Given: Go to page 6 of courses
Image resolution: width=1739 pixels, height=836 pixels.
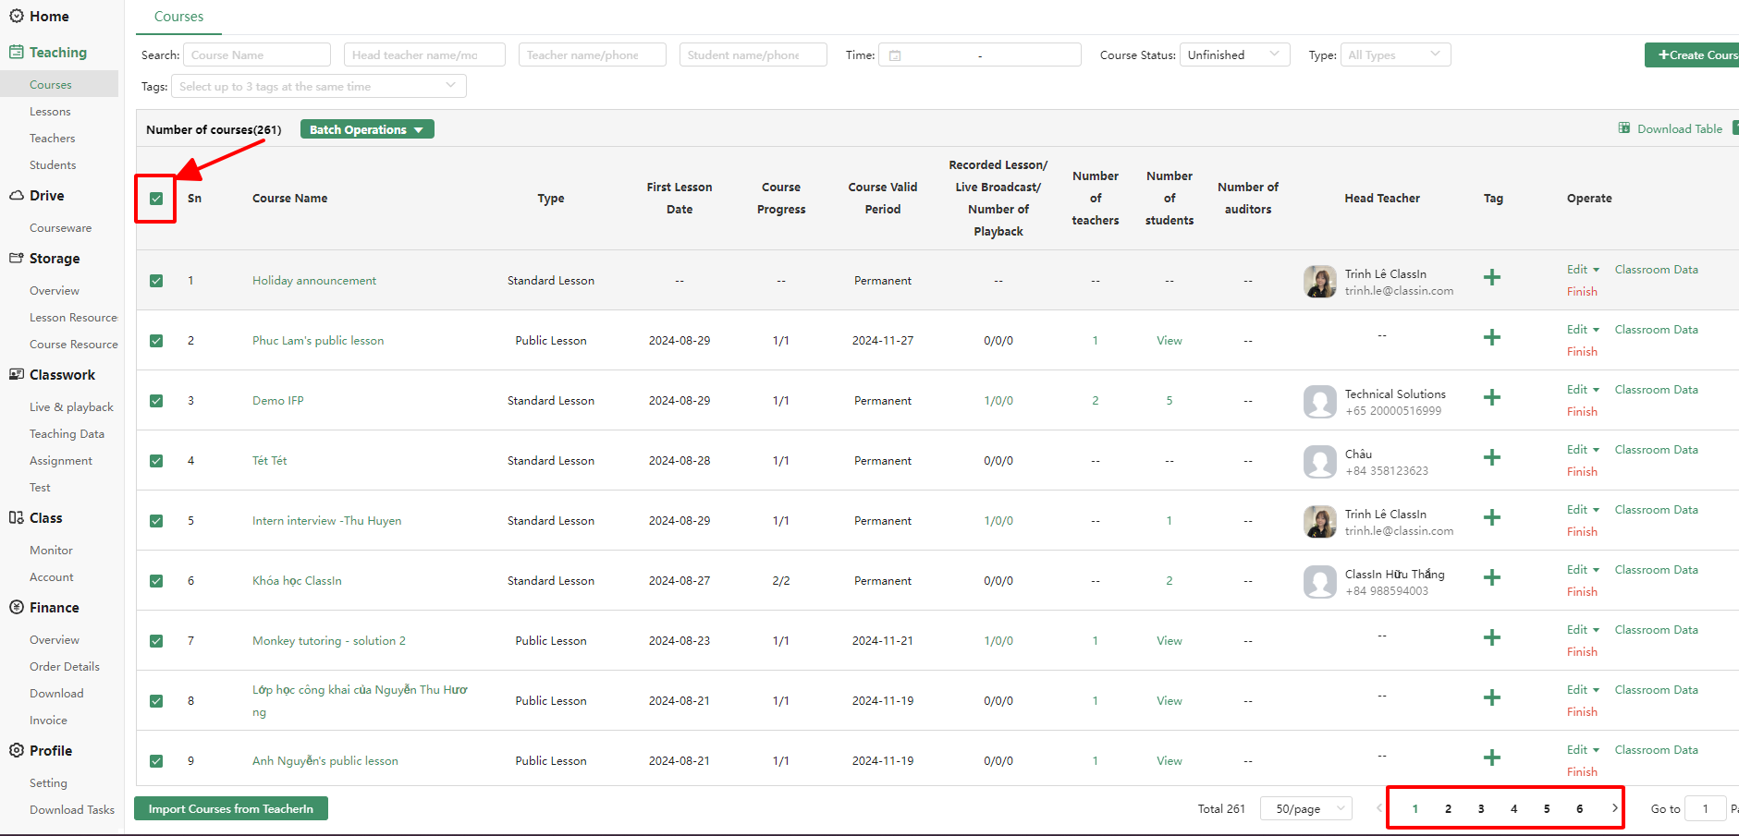Looking at the screenshot, I should click(x=1579, y=808).
